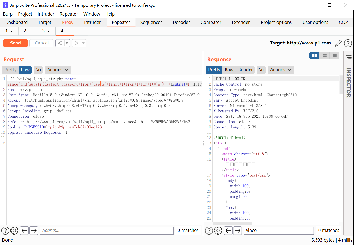Toggle response Raw view
This screenshot has width=354, height=245.
pyautogui.click(x=229, y=70)
